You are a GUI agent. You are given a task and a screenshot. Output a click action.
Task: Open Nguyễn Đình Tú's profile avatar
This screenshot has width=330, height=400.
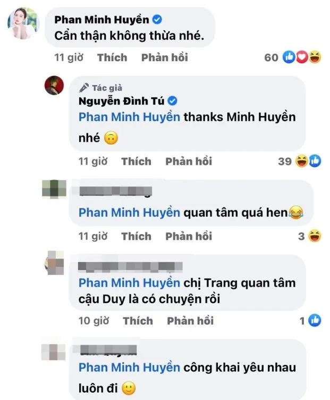coord(54,85)
